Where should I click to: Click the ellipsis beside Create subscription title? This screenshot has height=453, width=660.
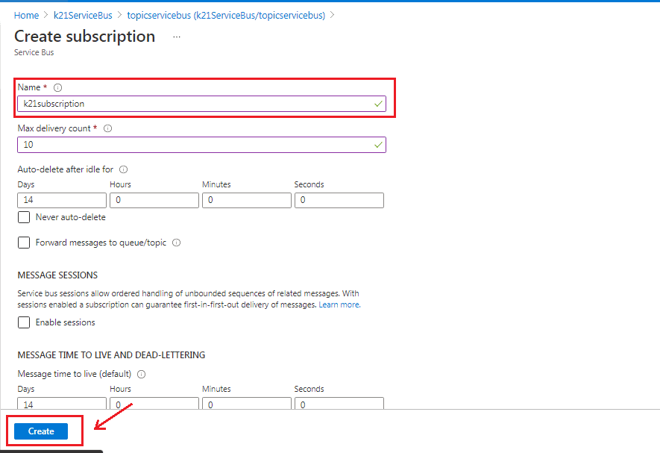[x=176, y=37]
